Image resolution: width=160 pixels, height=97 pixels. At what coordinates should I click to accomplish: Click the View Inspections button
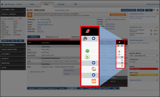click(118, 15)
